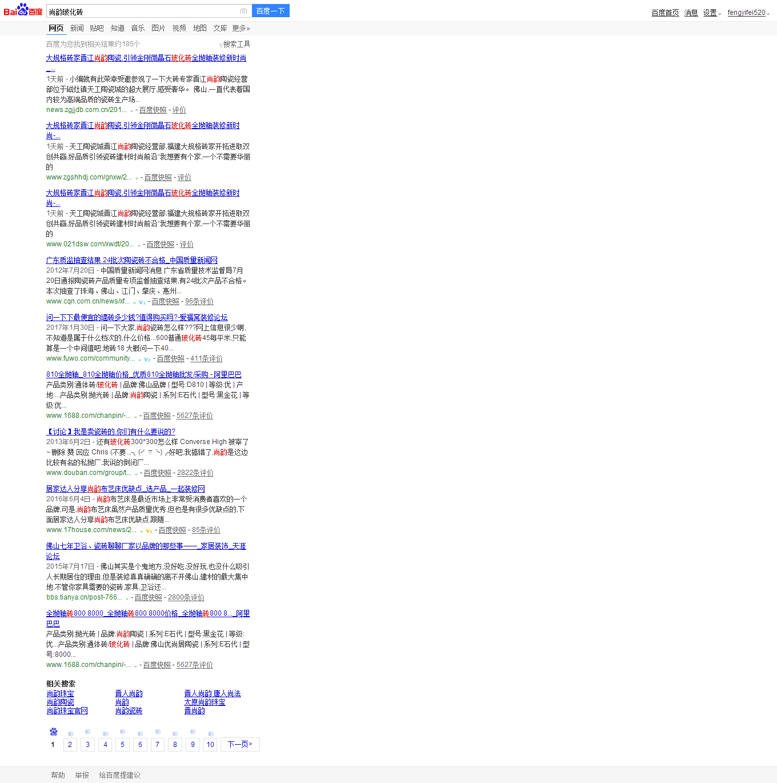Expand arrow beside www.021dsw.com URL
The width and height of the screenshot is (777, 783).
(139, 245)
